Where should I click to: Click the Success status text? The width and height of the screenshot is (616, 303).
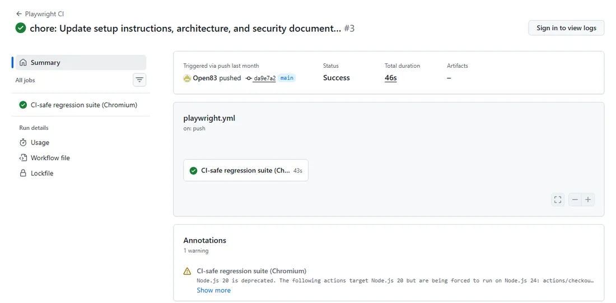pos(337,78)
